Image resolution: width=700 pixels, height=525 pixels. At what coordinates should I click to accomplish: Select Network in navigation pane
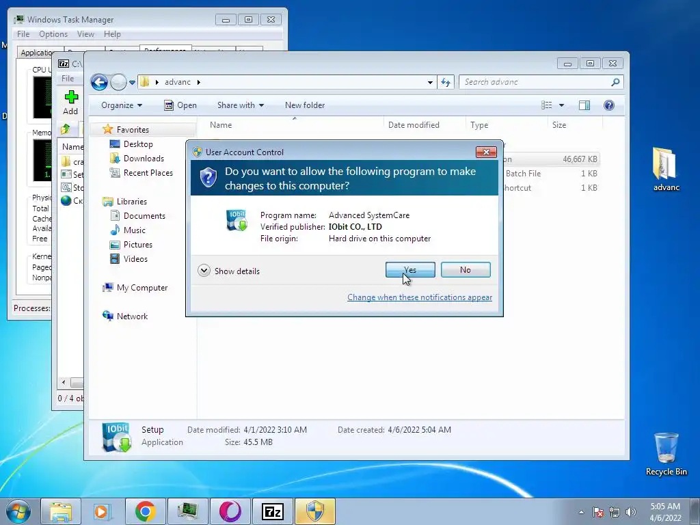tap(132, 316)
